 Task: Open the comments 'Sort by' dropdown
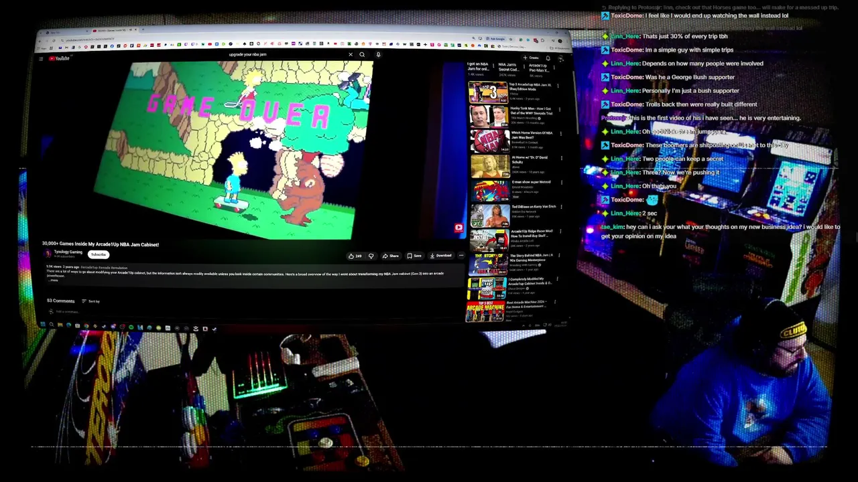tap(91, 301)
